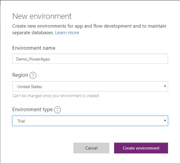The image size is (180, 163).
Task: Click the "Can't be changed" hint text
Action: [56, 96]
